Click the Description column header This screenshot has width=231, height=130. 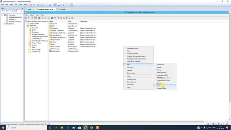(x=88, y=22)
